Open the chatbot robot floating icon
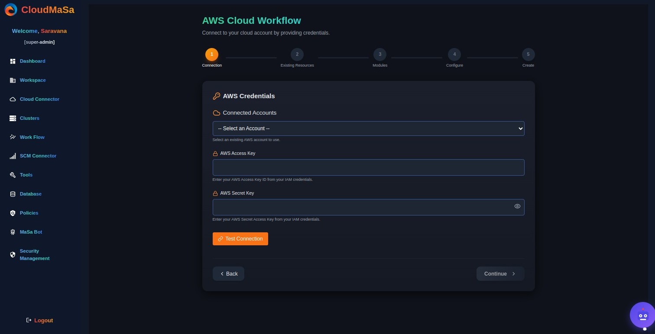655x334 pixels. tap(643, 316)
